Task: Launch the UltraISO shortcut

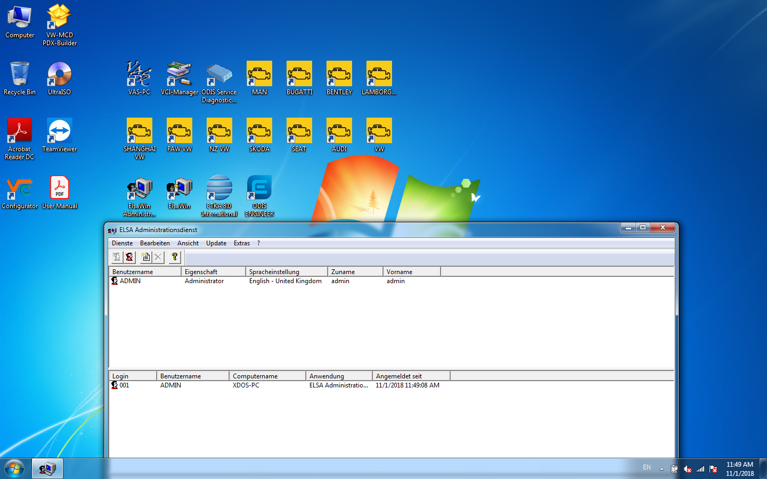Action: click(60, 78)
